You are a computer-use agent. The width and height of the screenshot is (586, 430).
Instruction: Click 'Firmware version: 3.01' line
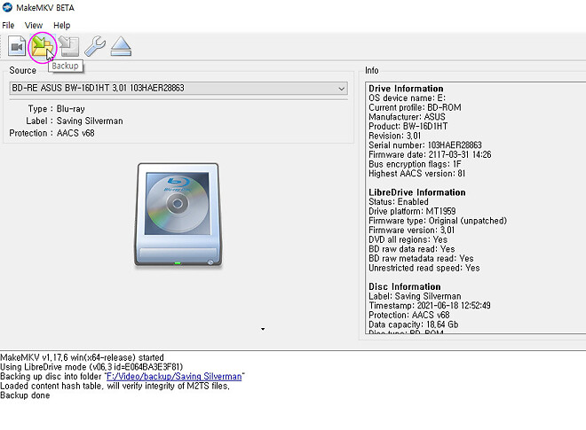tap(411, 230)
